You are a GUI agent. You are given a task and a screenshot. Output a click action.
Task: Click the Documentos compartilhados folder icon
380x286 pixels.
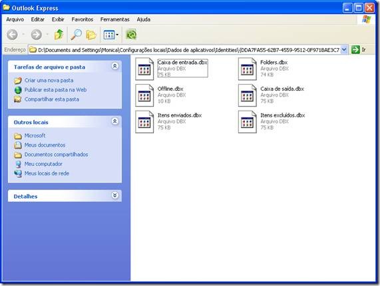(x=18, y=155)
